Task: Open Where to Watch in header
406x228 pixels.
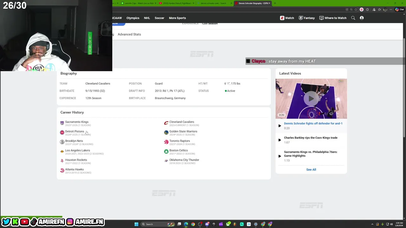Action: click(333, 18)
